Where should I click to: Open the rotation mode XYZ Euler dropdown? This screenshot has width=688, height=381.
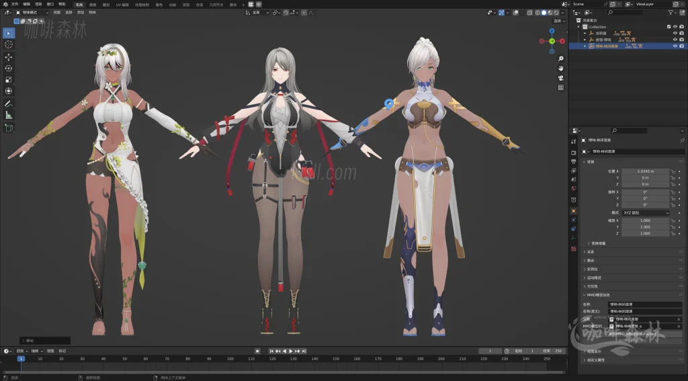(646, 213)
